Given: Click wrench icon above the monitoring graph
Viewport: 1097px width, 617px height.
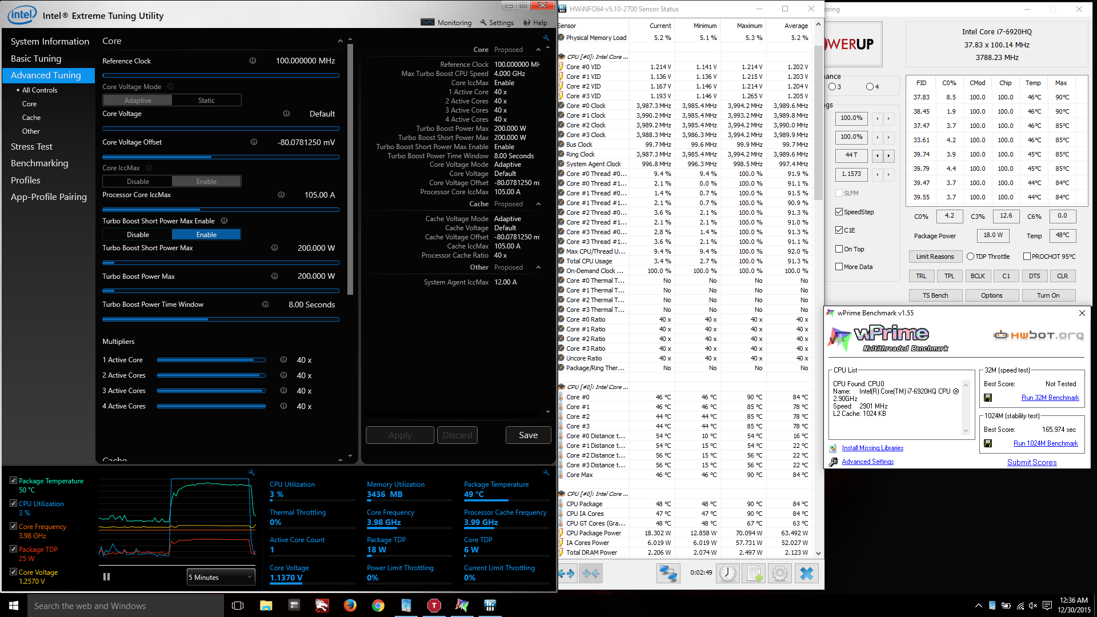Looking at the screenshot, I should point(251,472).
